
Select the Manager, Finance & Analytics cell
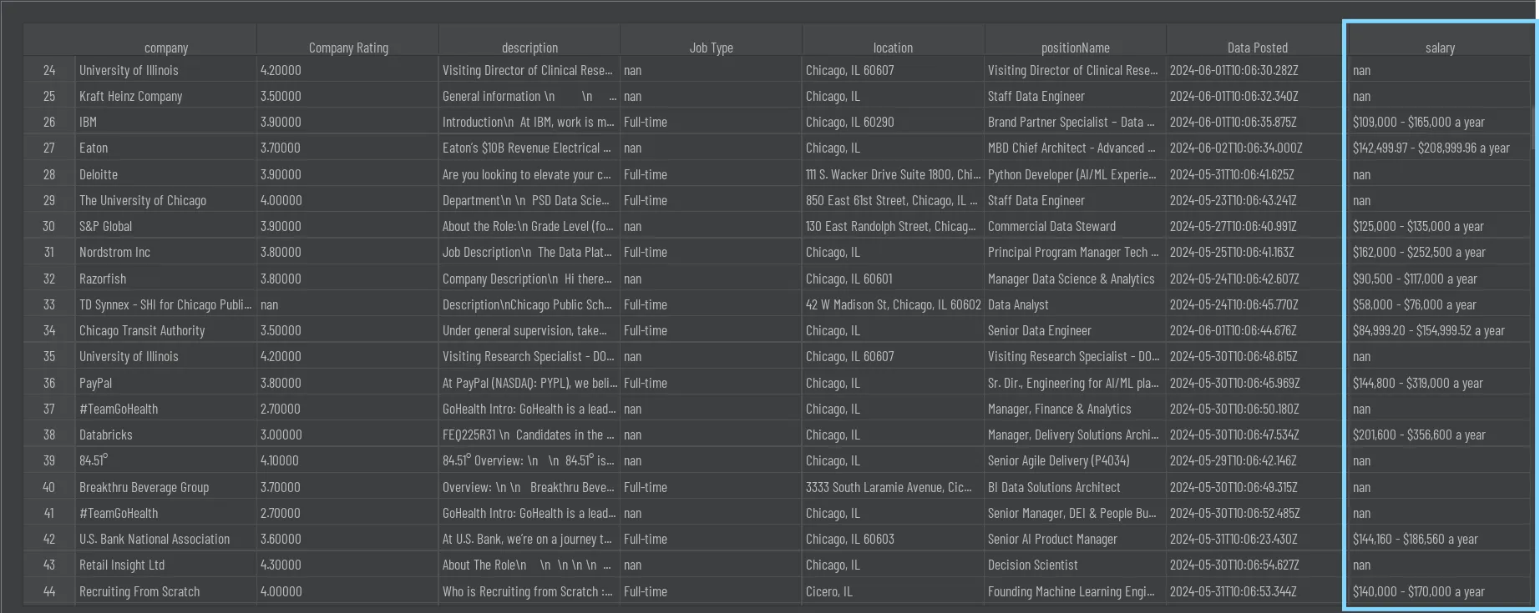coord(1075,409)
